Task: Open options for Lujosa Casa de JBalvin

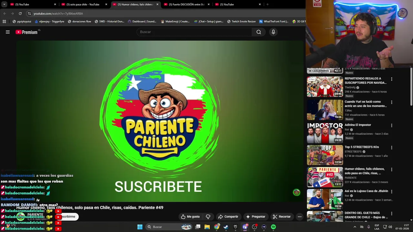Action: pos(392,191)
